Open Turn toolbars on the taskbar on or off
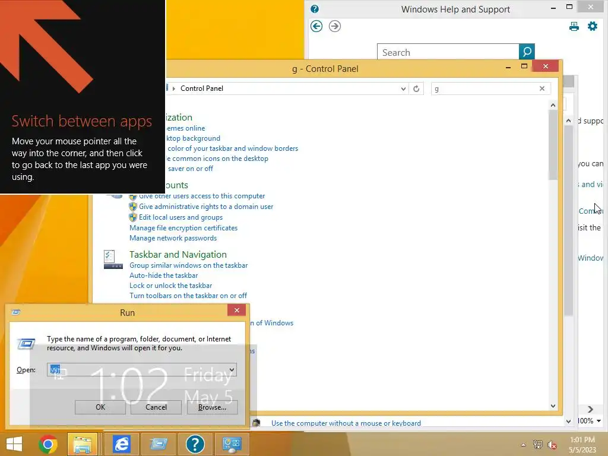This screenshot has height=456, width=608. (x=188, y=296)
